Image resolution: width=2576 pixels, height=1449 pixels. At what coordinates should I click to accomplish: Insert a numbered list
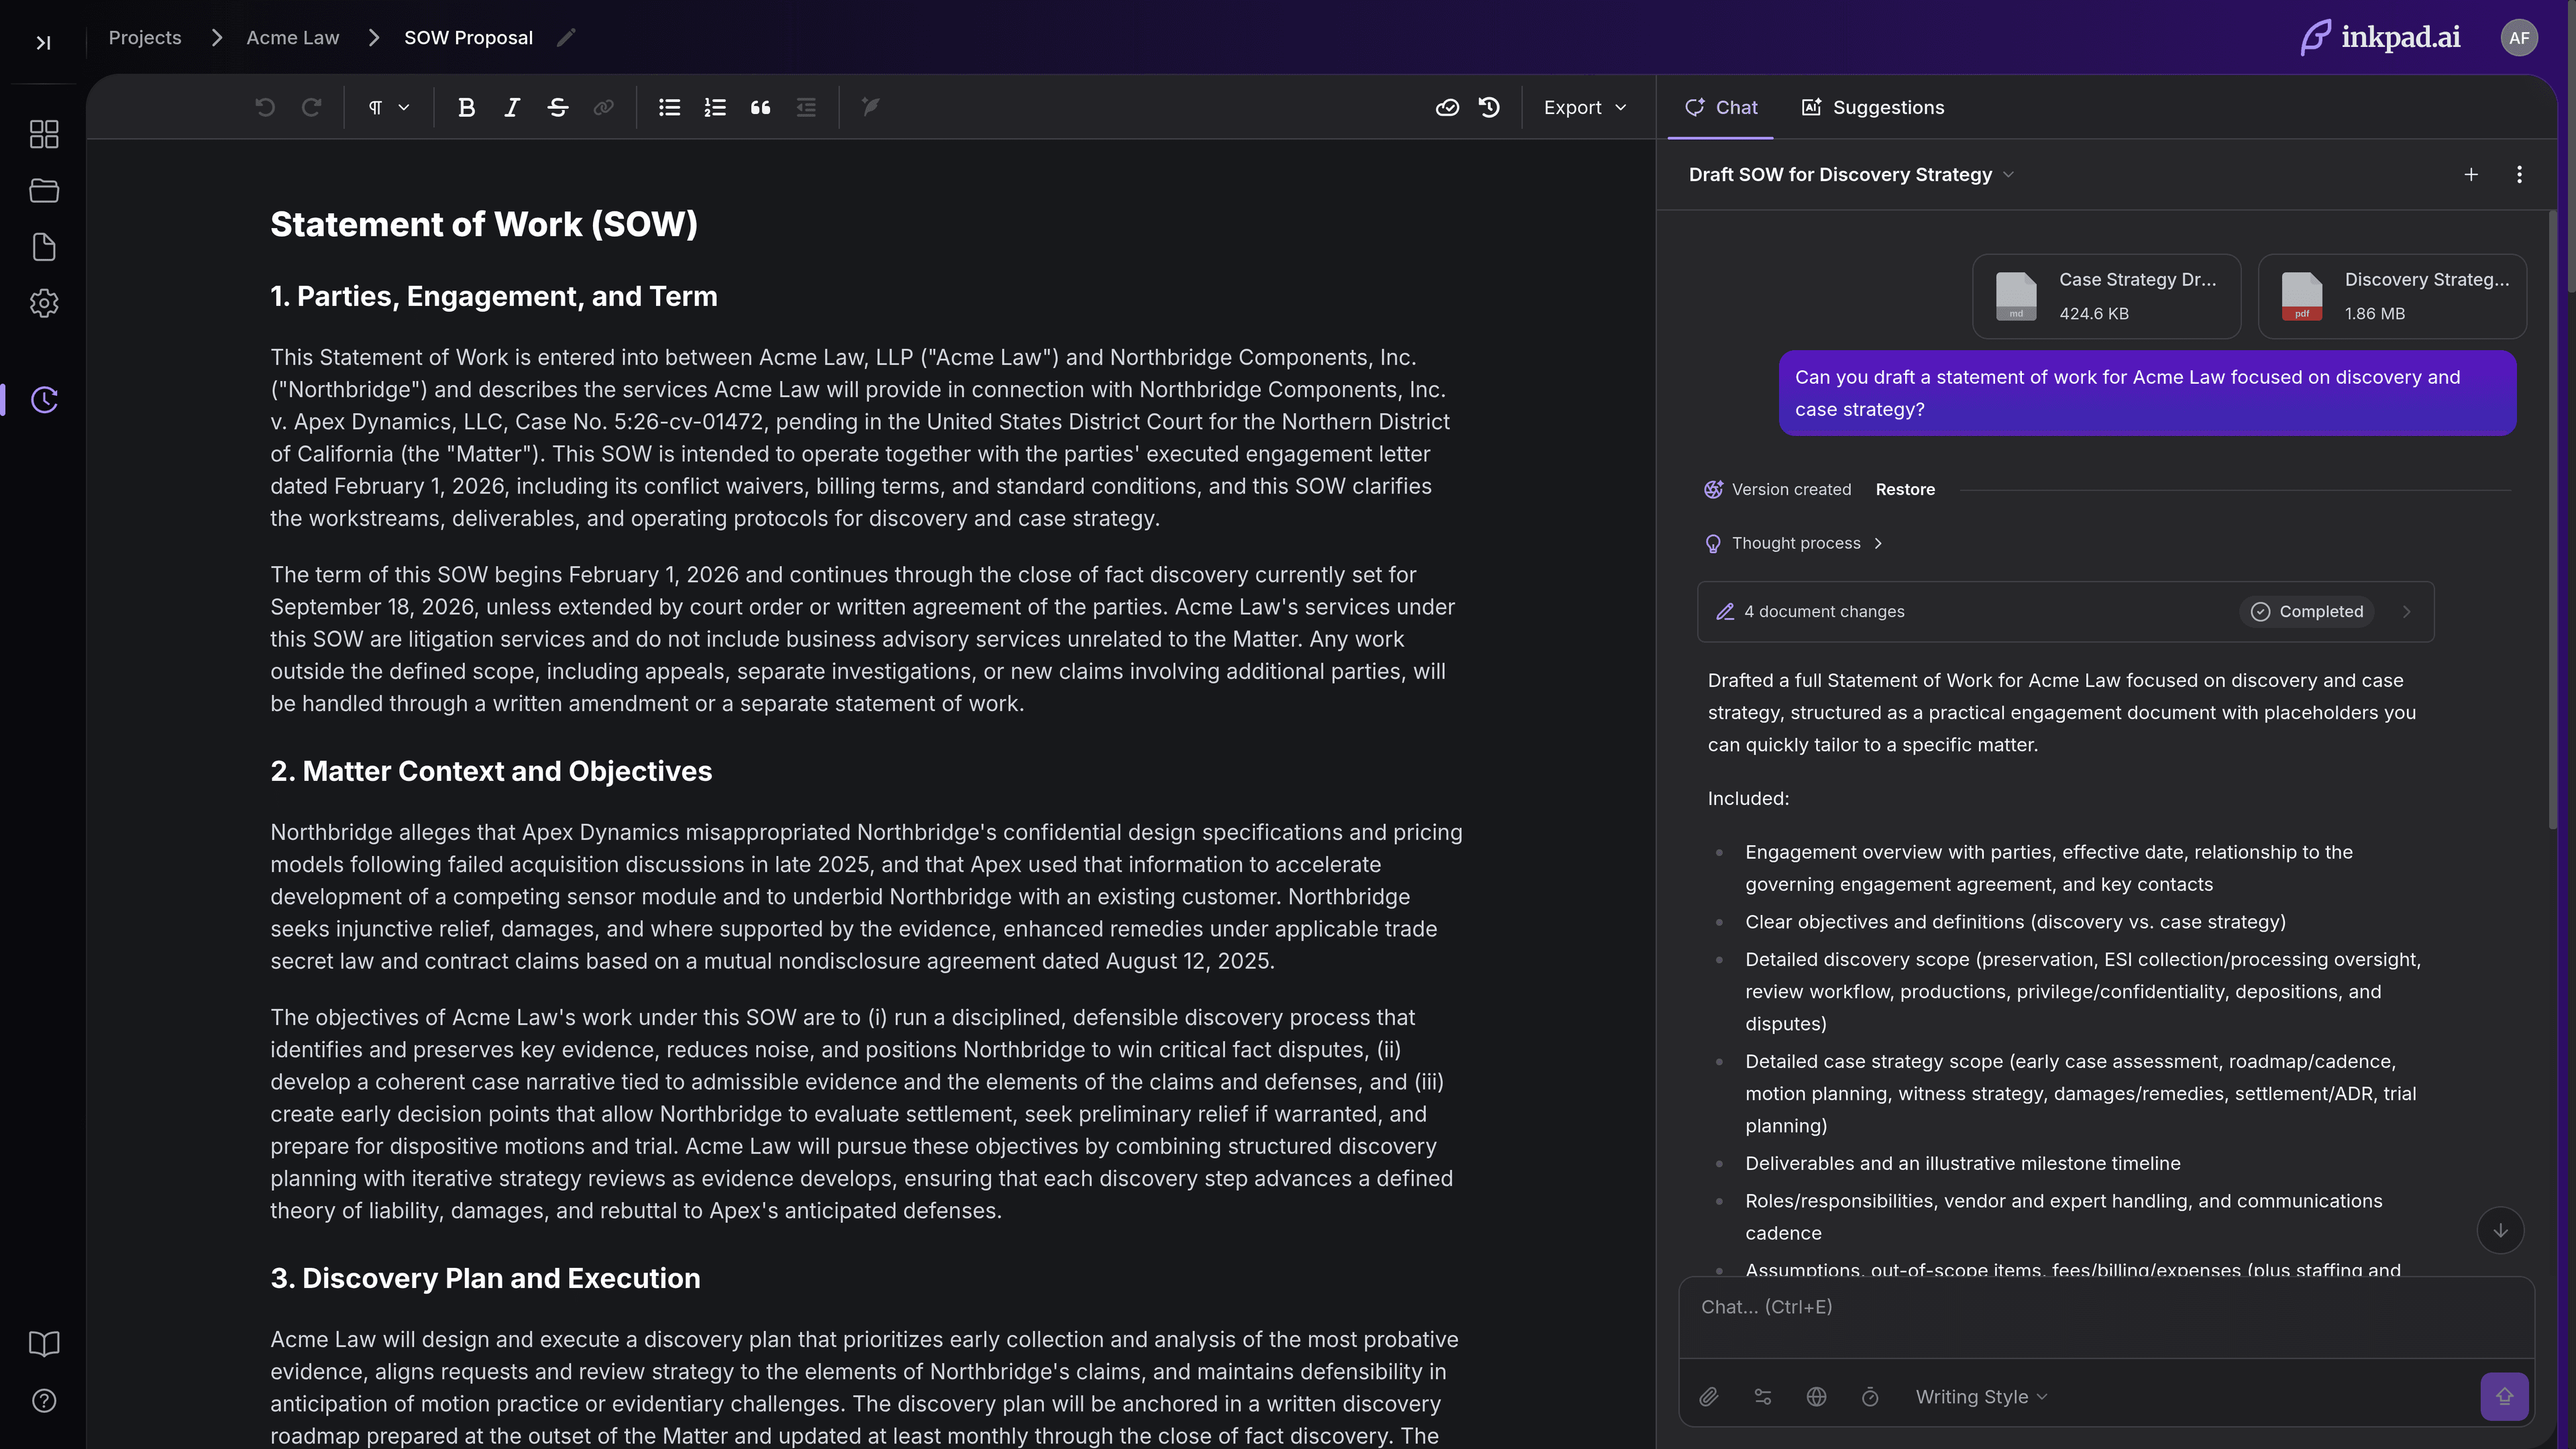coord(714,108)
